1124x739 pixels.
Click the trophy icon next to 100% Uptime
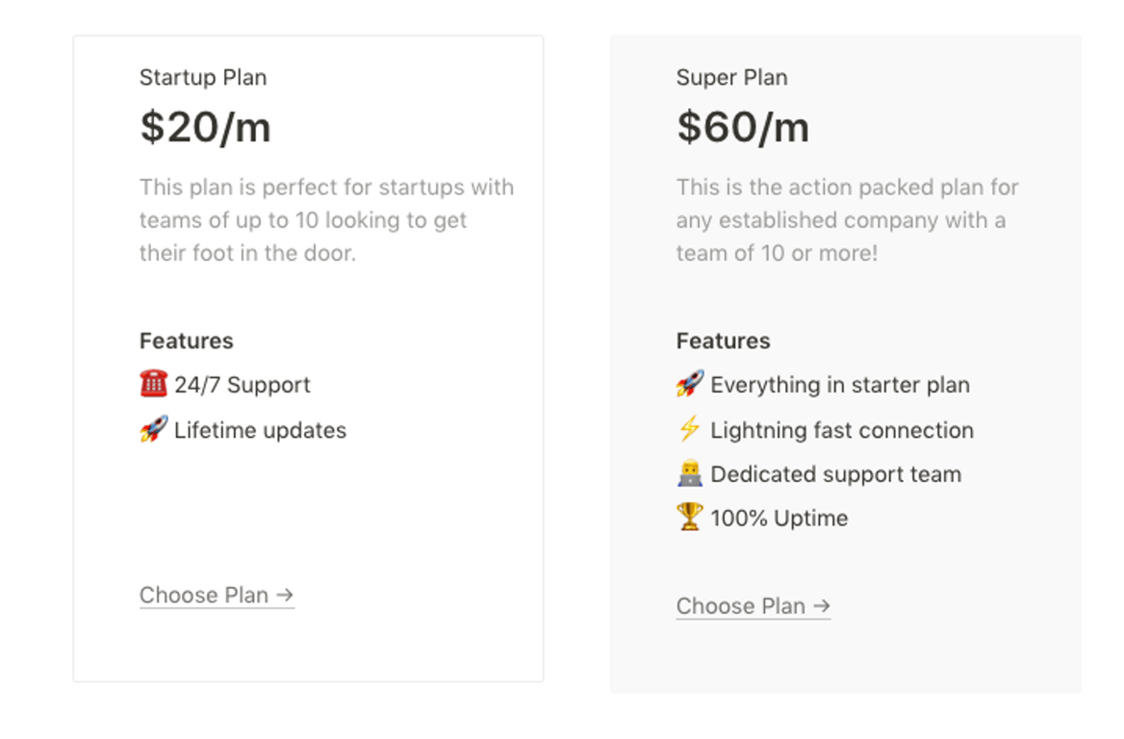689,517
